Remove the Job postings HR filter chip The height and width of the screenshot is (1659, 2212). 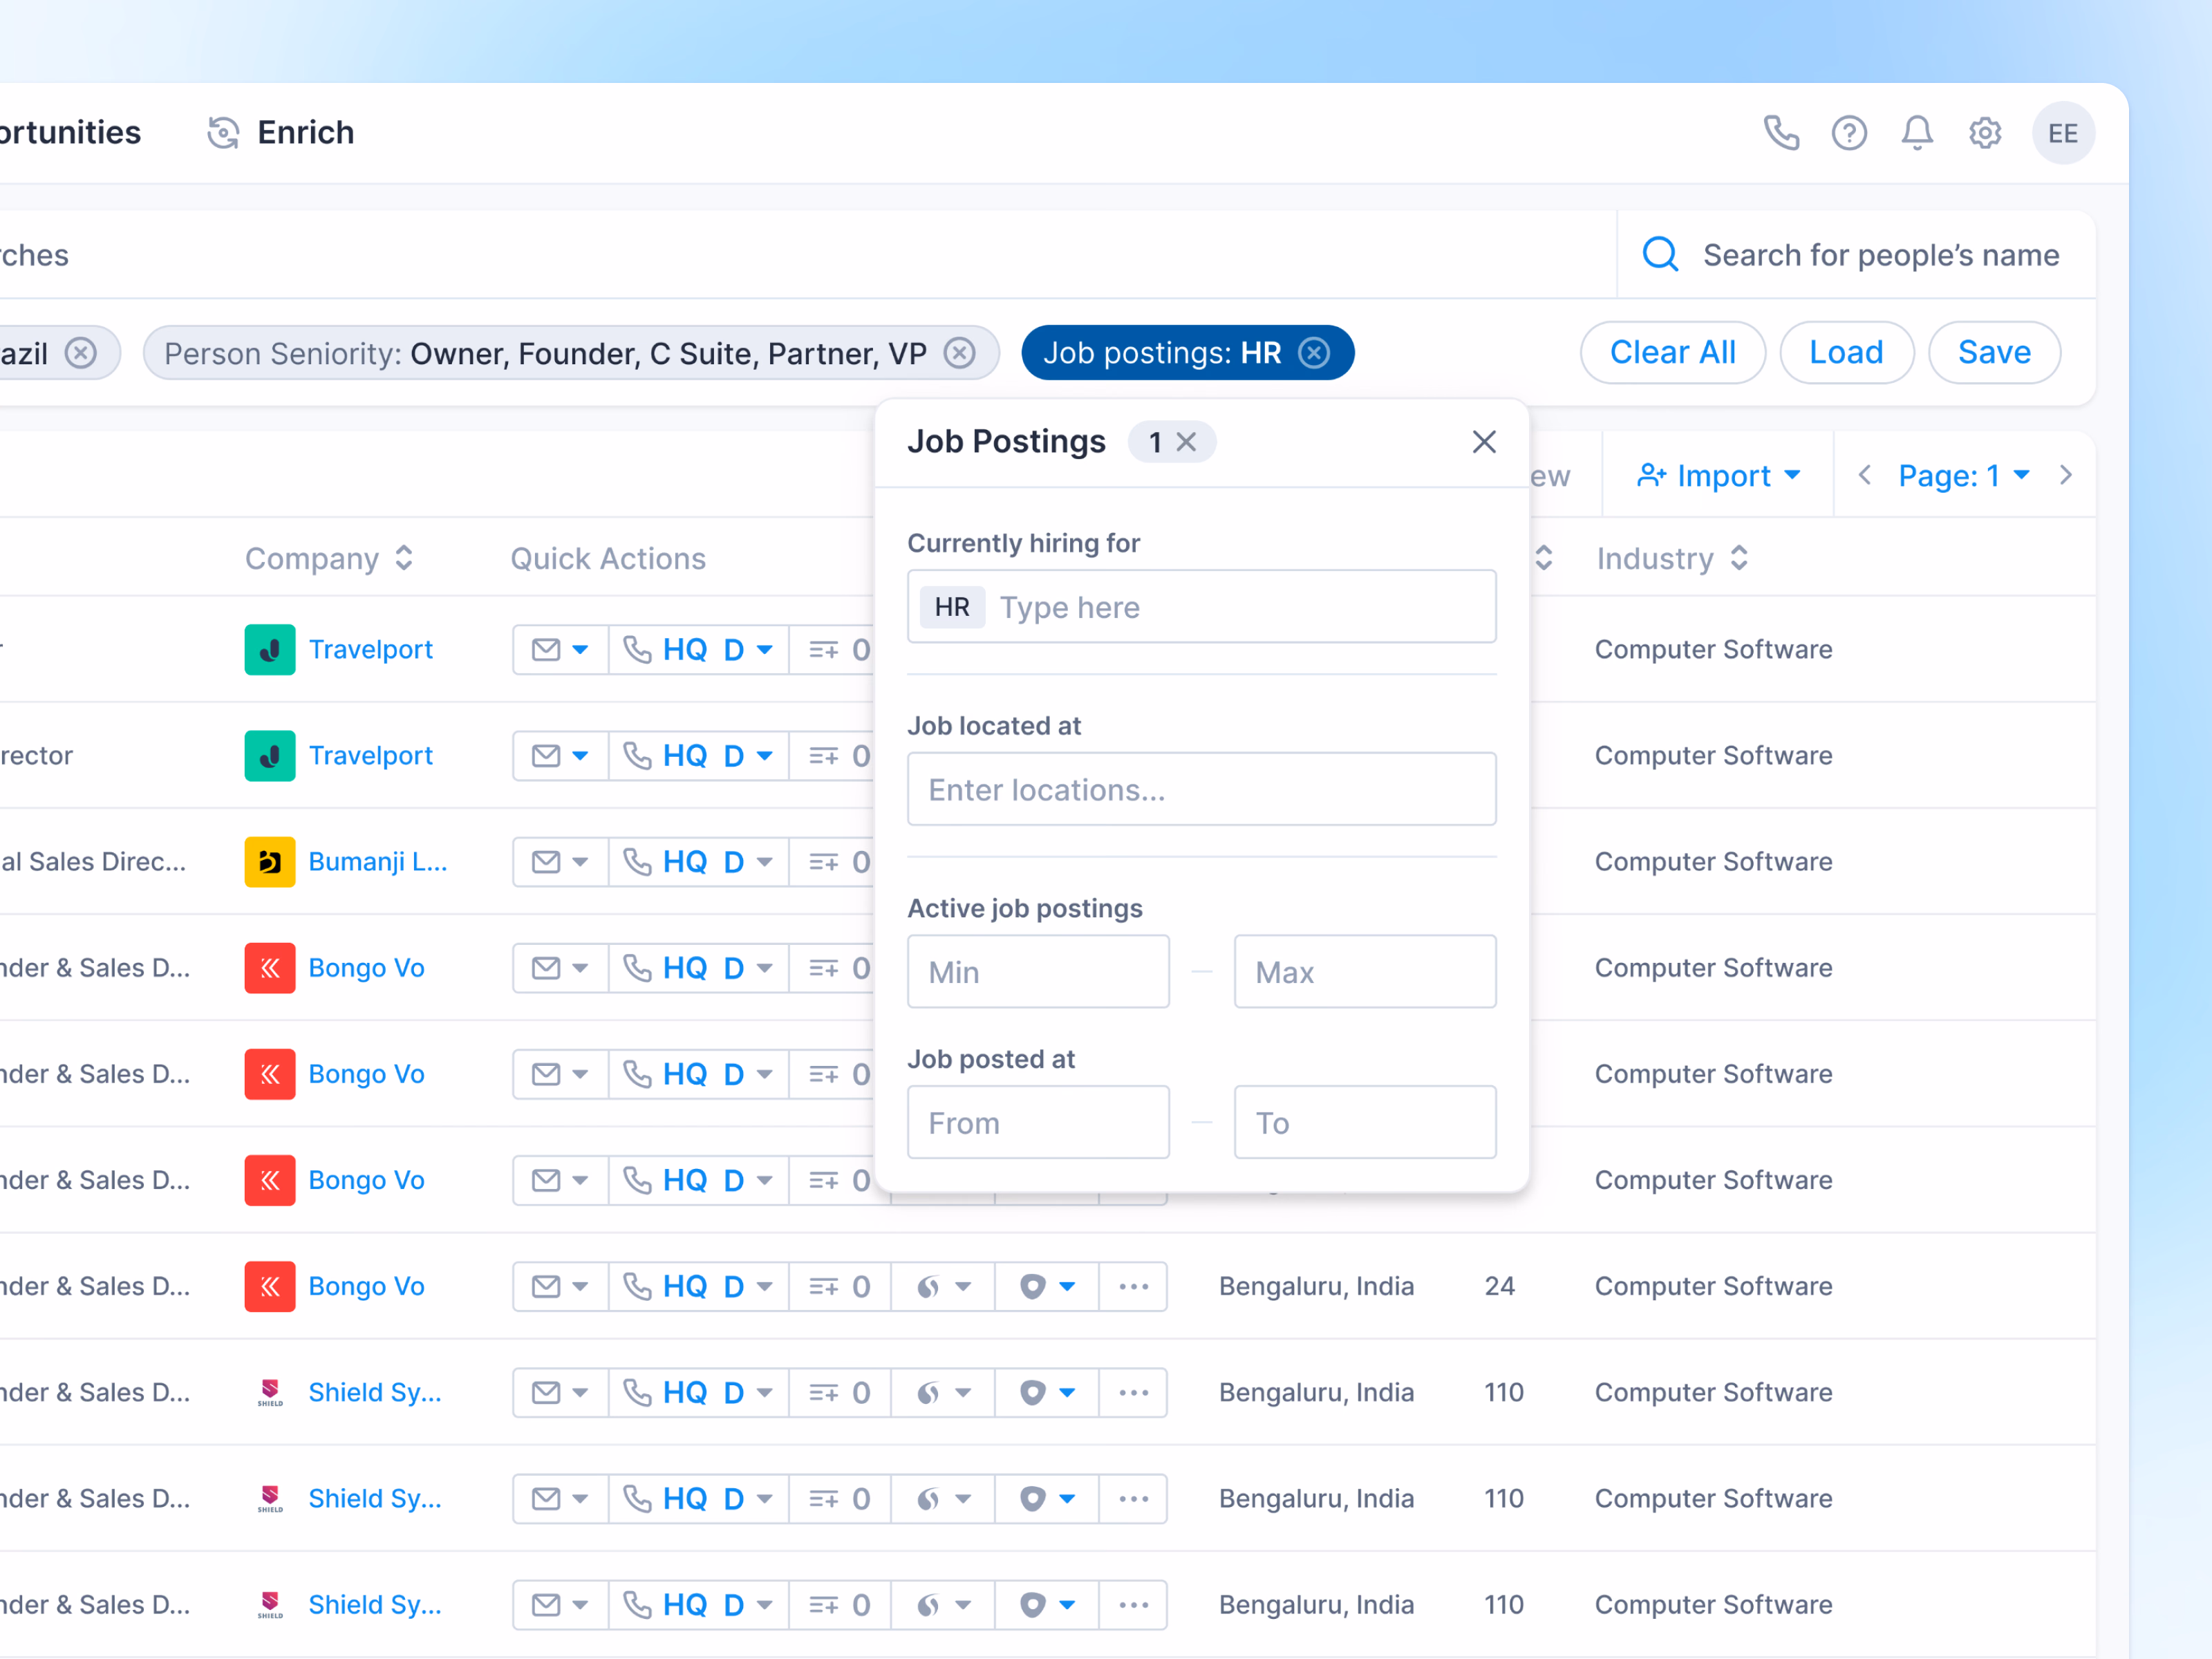click(1314, 353)
